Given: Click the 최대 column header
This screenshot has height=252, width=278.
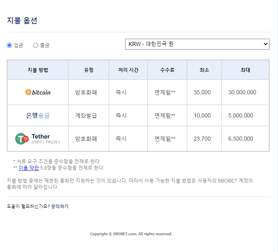Looking at the screenshot, I should (x=245, y=70).
